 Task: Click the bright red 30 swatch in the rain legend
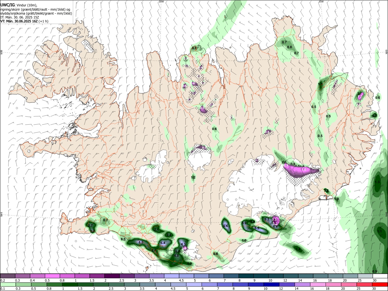click(x=380, y=285)
